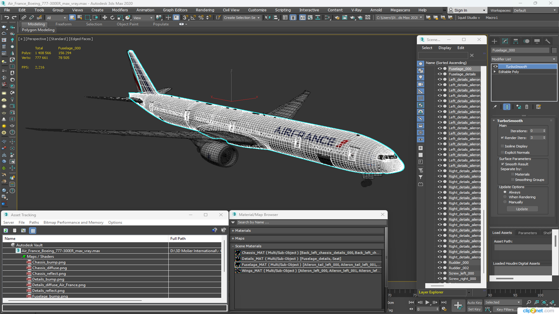Refresh the Asset Tracking list
The width and height of the screenshot is (559, 314).
(6, 231)
